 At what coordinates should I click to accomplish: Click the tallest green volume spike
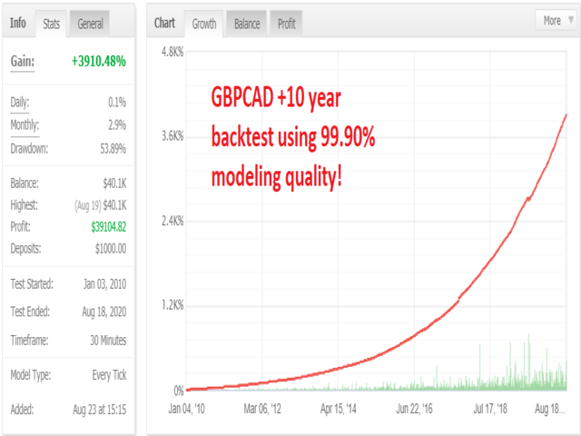coord(528,362)
